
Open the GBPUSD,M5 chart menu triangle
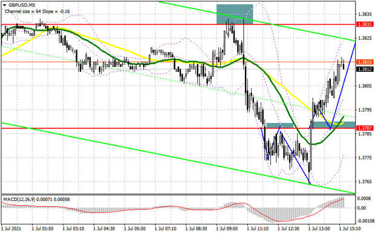click(4, 5)
